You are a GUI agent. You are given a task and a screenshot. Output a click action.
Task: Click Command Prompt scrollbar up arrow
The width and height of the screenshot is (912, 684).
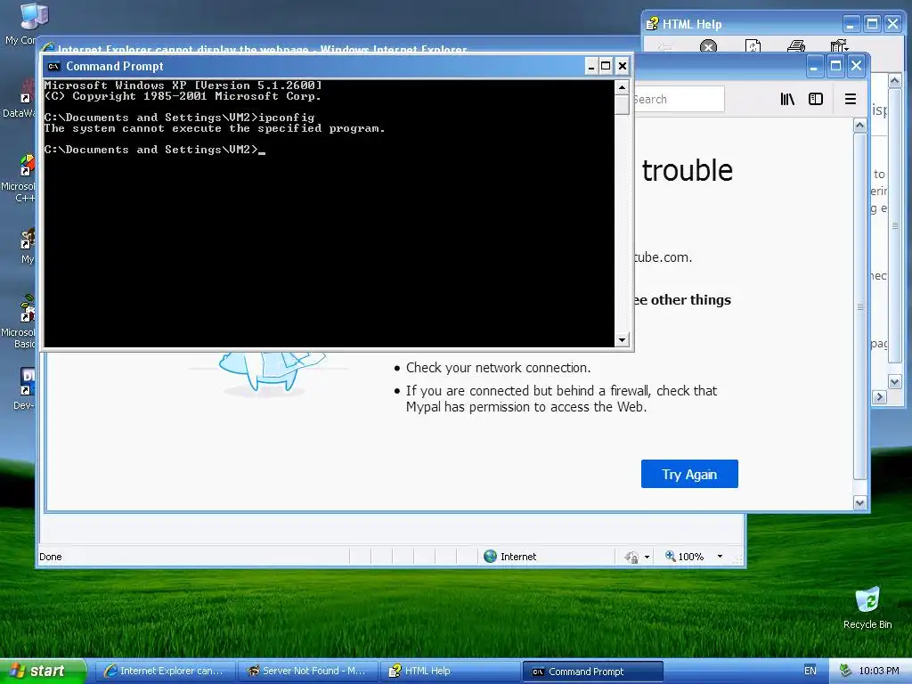[623, 87]
